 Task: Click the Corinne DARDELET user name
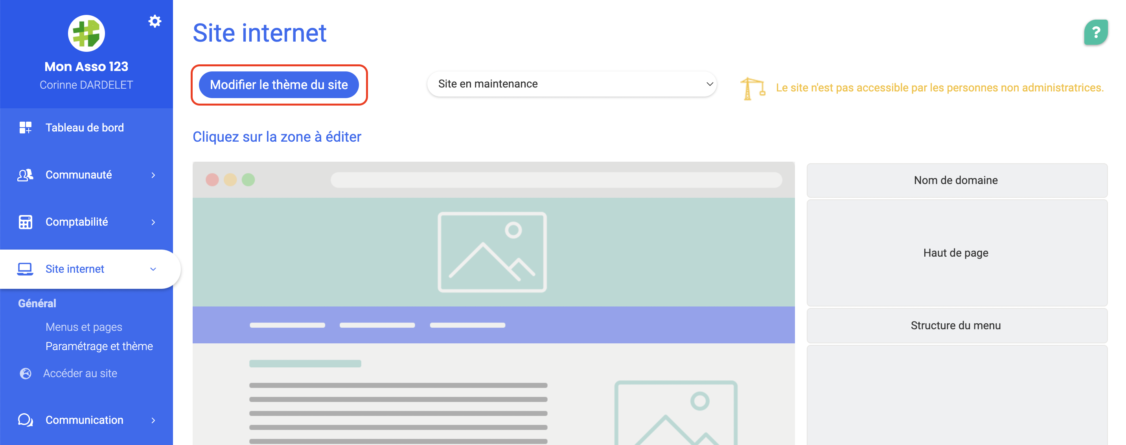click(x=86, y=85)
